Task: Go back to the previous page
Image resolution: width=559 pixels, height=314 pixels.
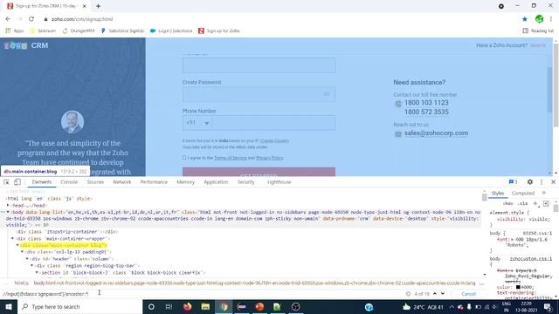Action: pyautogui.click(x=8, y=19)
